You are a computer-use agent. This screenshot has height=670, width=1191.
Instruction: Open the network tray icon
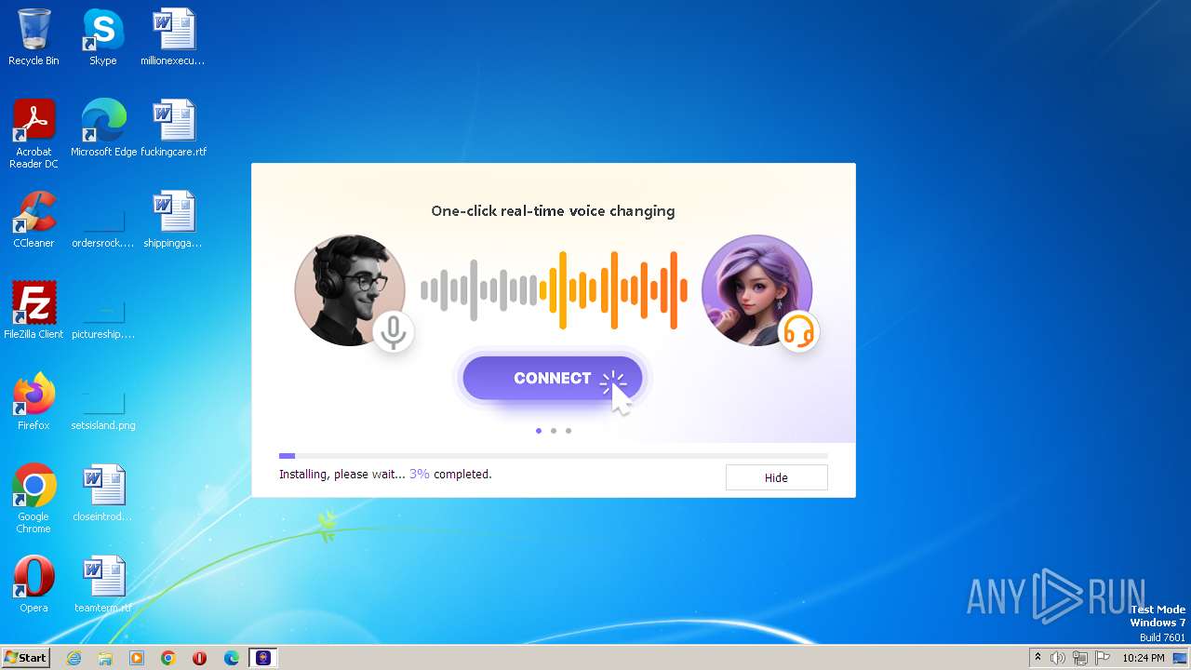(x=1080, y=658)
